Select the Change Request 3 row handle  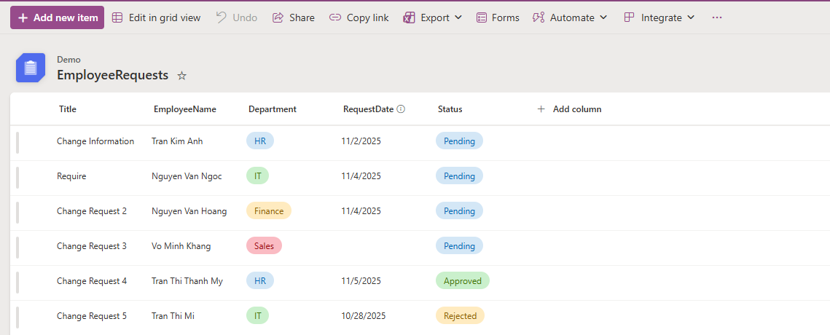coord(17,247)
